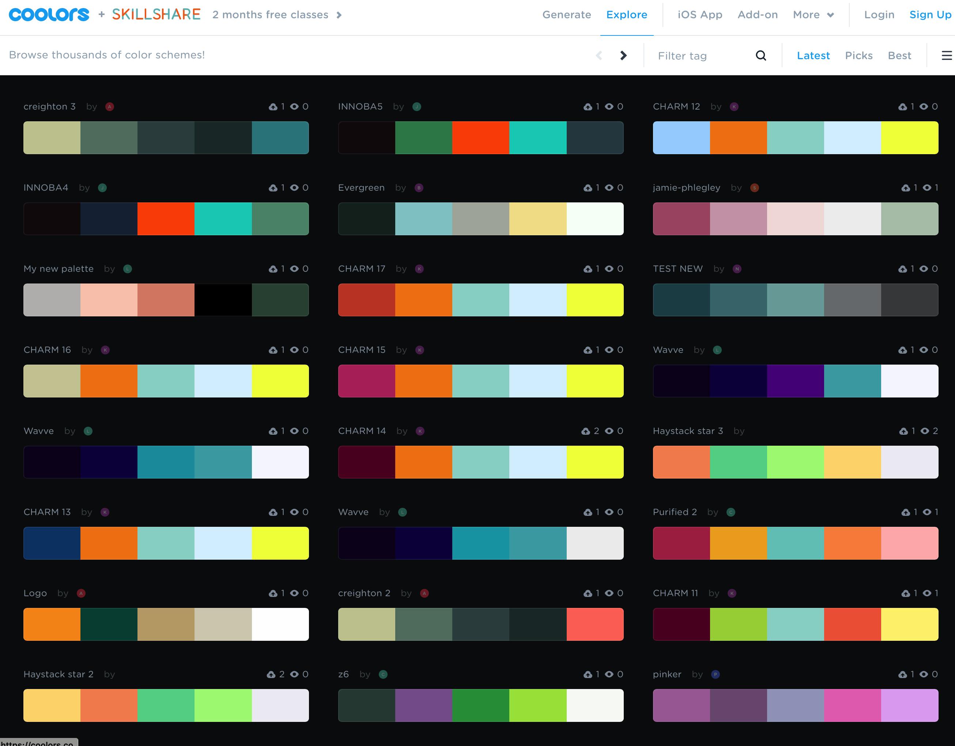Viewport: 955px width, 746px height.
Task: Click the Coolors logo
Action: coord(49,14)
